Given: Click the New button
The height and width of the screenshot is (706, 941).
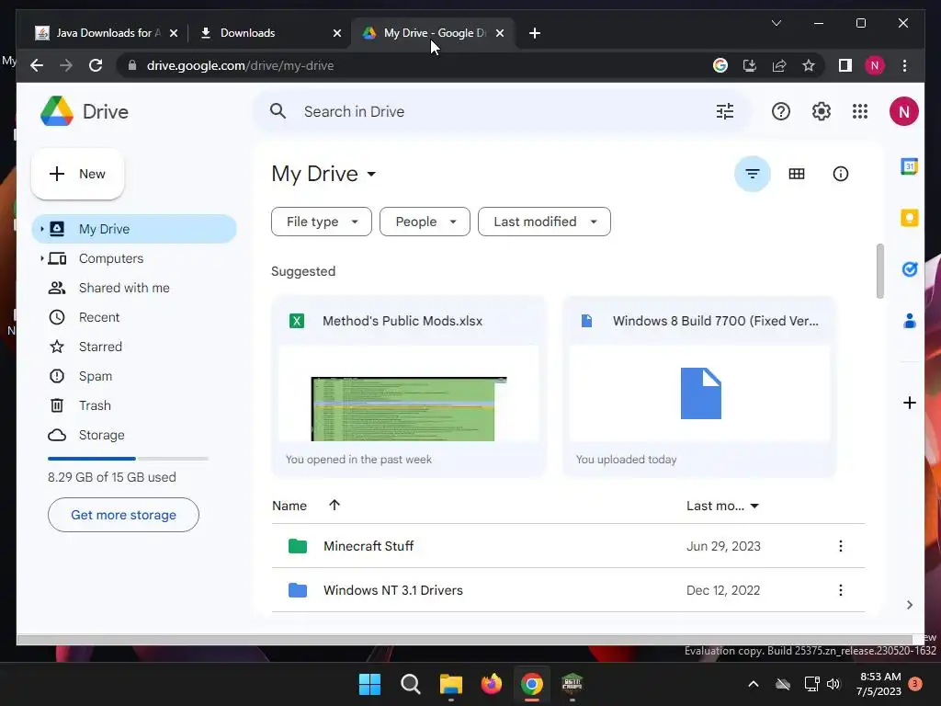Looking at the screenshot, I should (77, 174).
